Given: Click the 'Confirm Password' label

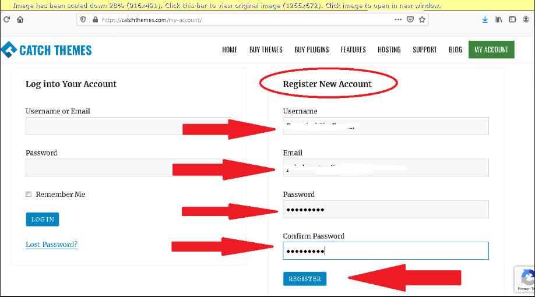Looking at the screenshot, I should (314, 236).
